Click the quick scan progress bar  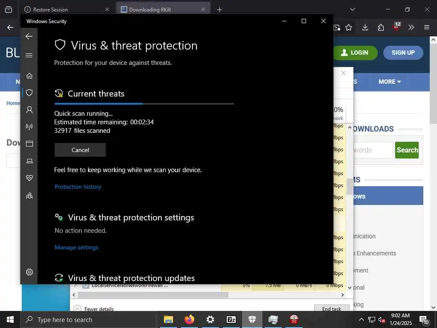tap(144, 104)
